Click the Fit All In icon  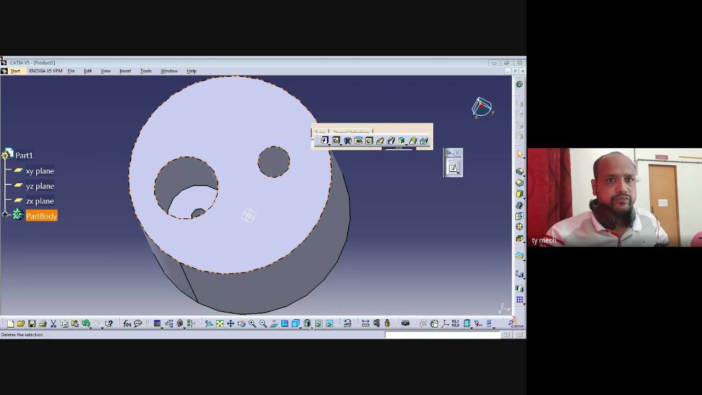[x=220, y=324]
